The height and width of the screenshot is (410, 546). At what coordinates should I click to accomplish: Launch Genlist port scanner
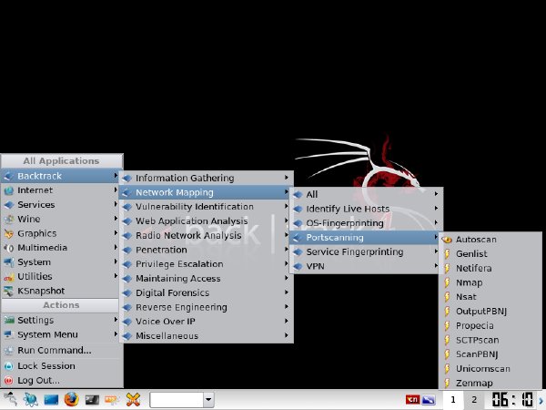(490, 254)
